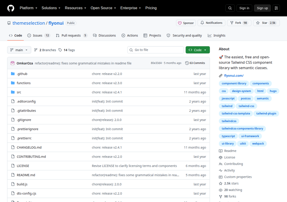287x202 pixels.
Task: Open the Pricing page
Action: coord(151,8)
